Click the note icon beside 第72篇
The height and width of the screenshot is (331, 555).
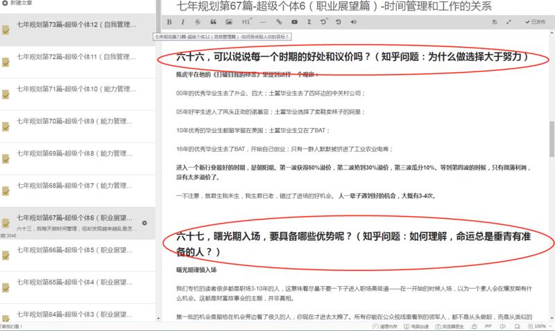point(6,62)
